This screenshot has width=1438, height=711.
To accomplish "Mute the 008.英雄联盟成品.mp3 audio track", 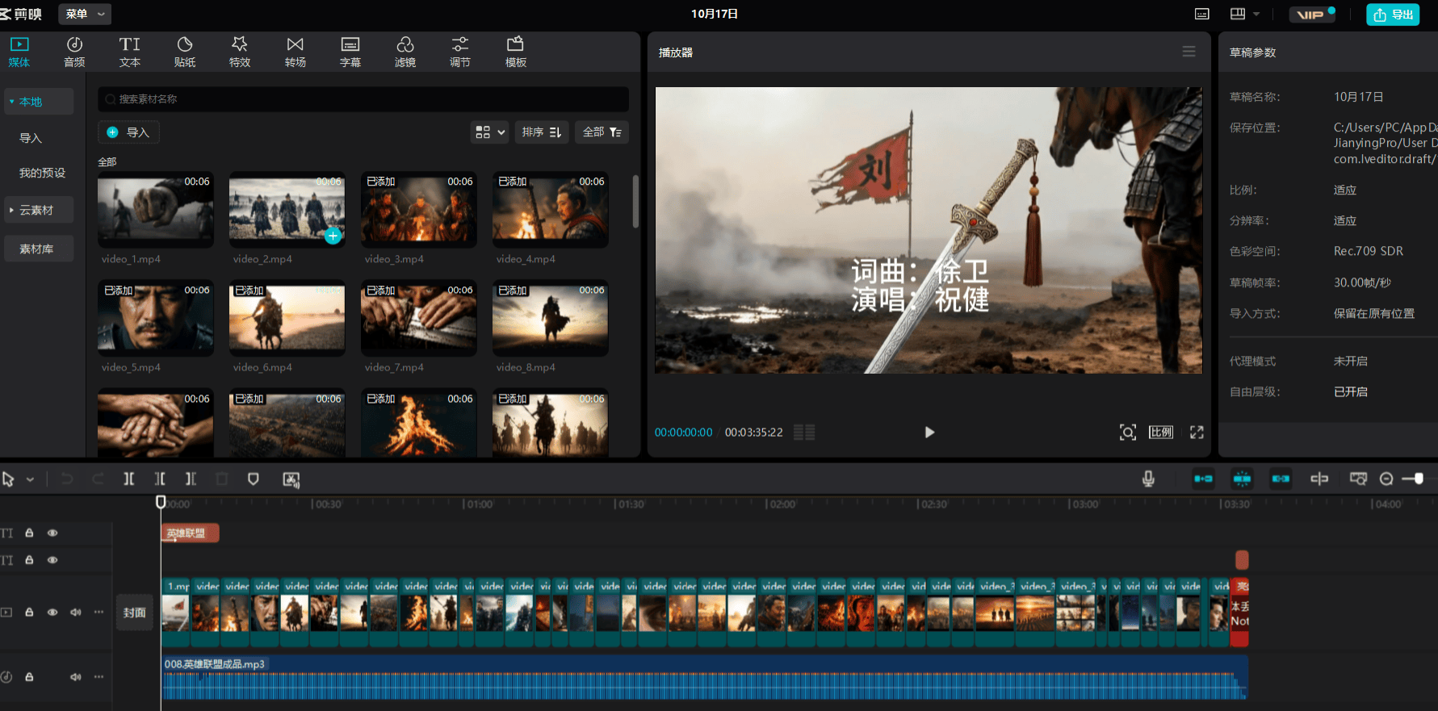I will pyautogui.click(x=75, y=677).
